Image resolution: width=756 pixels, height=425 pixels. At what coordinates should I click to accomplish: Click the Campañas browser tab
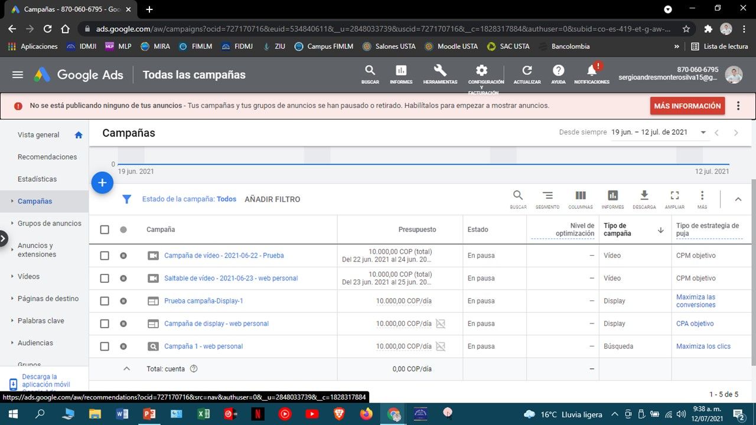71,9
